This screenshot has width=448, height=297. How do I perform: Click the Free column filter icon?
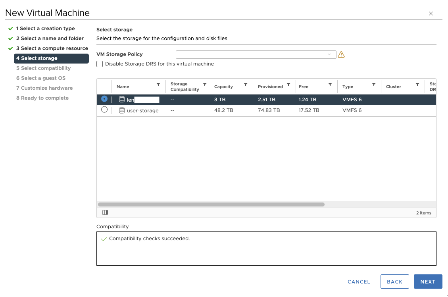click(330, 85)
